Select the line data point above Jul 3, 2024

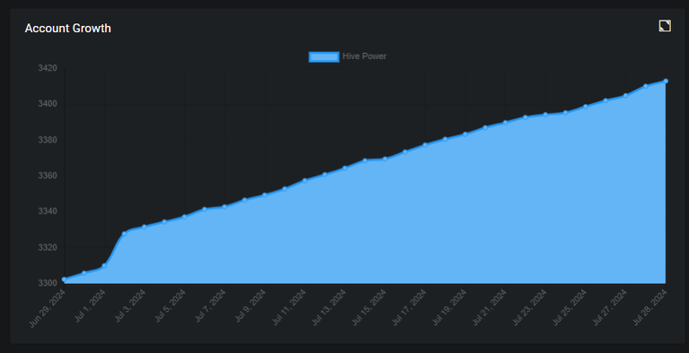[144, 227]
